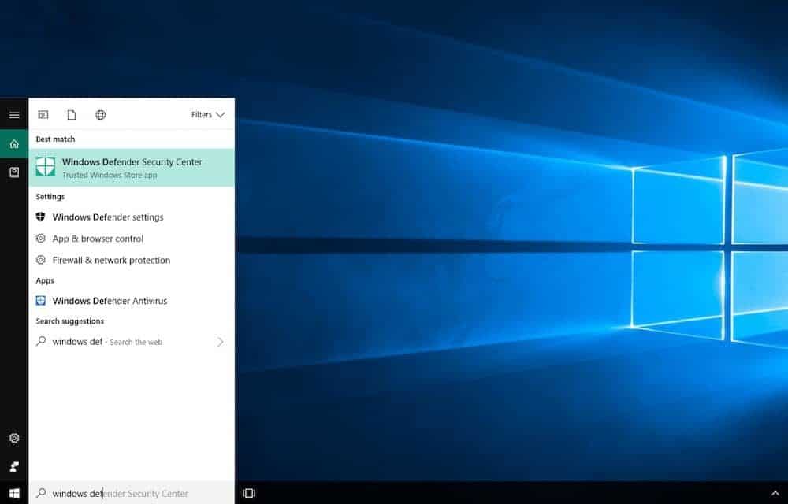788x504 pixels.
Task: Launch Windows Defender Antivirus app
Action: point(110,301)
